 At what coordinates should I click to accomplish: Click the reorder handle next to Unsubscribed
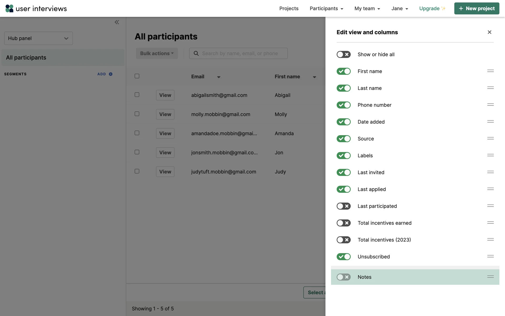490,256
